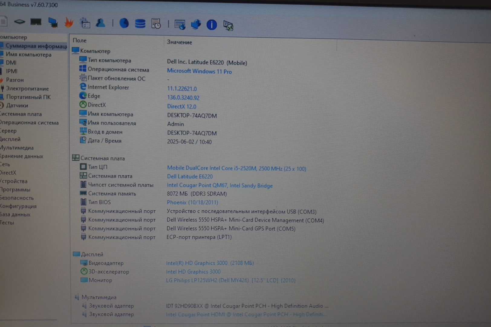
Task: Open the Dell Latitude E6220 motherboard link
Action: [190, 177]
